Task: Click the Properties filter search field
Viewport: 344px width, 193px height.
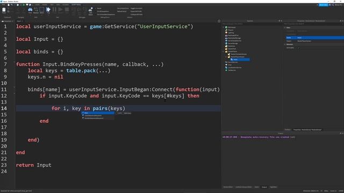Action: (313, 24)
